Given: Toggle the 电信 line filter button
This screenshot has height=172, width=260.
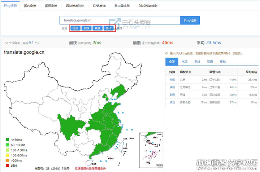Looking at the screenshot, I should (x=75, y=28).
